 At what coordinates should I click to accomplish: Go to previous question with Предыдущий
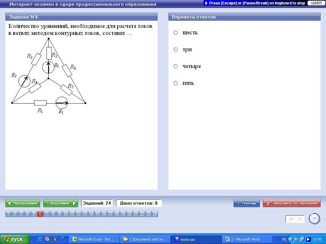point(23,203)
